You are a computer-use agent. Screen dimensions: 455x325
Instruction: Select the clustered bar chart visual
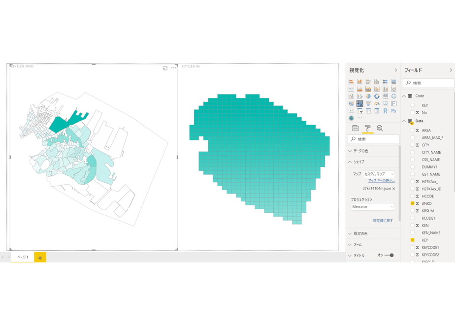368,82
